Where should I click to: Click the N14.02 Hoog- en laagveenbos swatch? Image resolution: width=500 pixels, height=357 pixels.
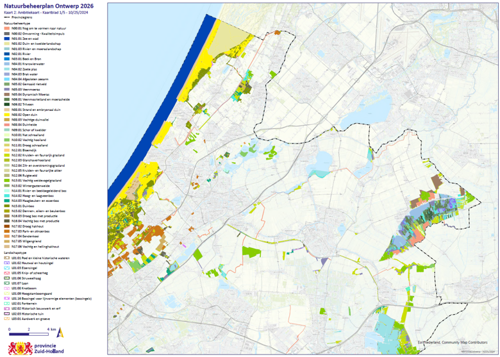[x=7, y=195]
